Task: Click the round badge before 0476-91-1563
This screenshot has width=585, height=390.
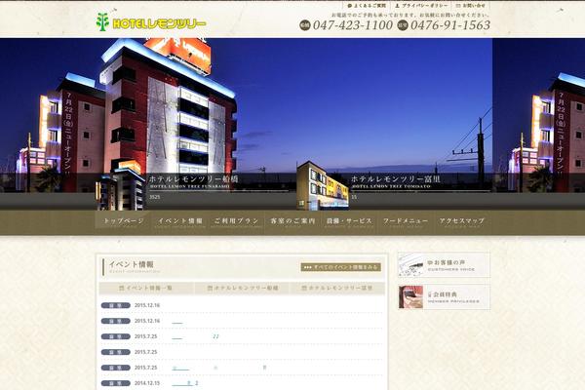Action: pos(403,25)
